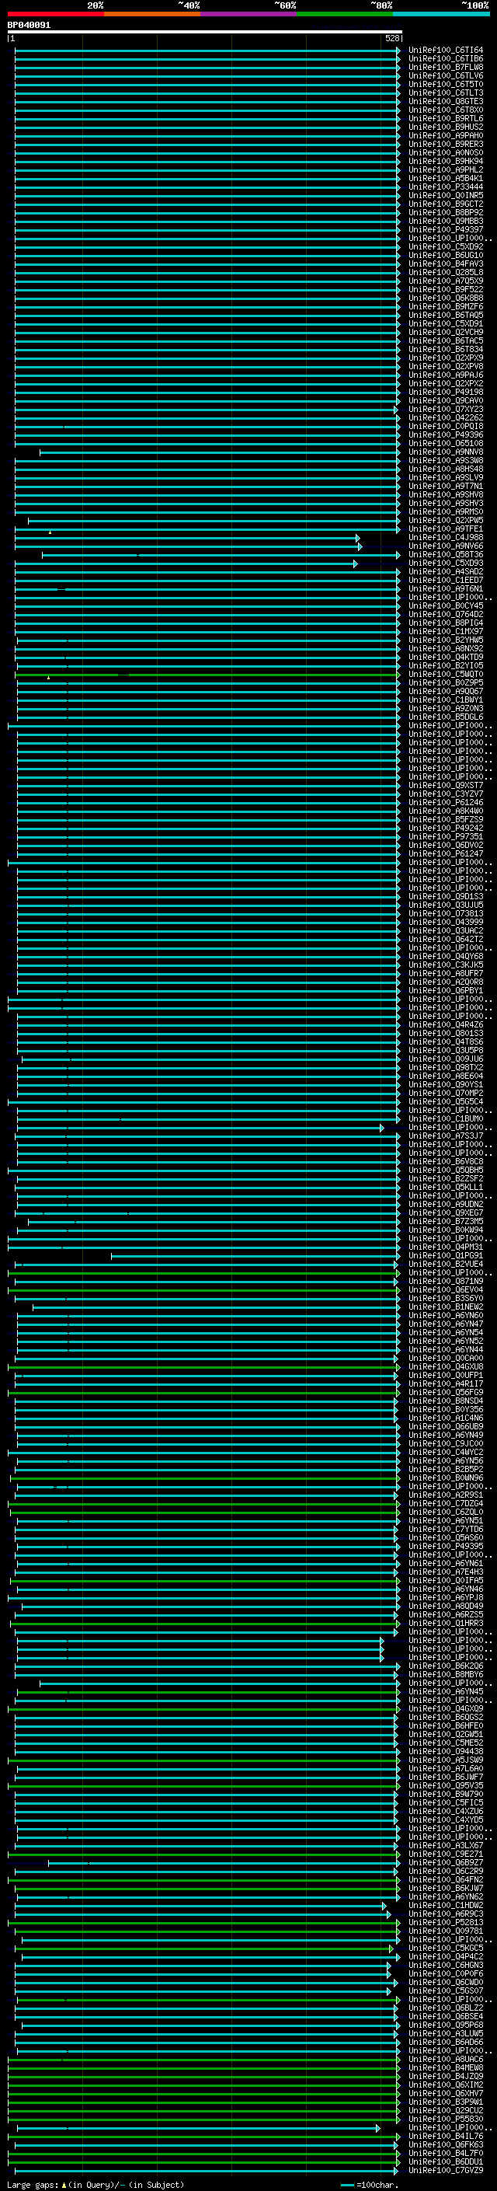Click hit label UniRef100_B6DDU1
497x2191 pixels.
[445, 2161]
